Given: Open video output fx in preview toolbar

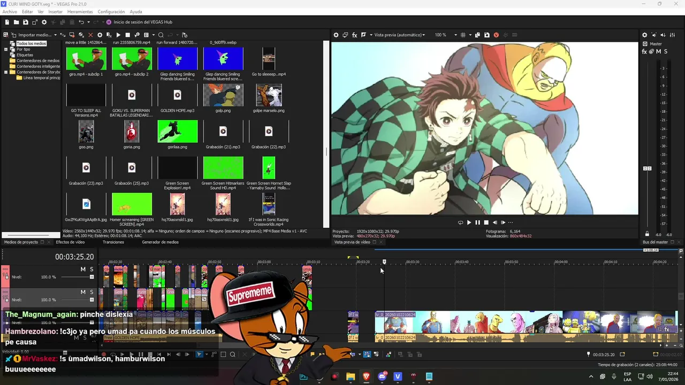Looking at the screenshot, I should (354, 35).
